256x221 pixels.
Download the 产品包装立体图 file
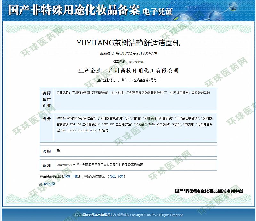(120, 176)
